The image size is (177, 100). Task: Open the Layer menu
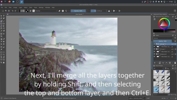pyautogui.click(x=20, y=7)
